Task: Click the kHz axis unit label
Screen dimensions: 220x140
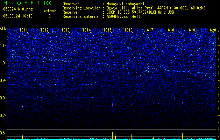Action: 3,28
